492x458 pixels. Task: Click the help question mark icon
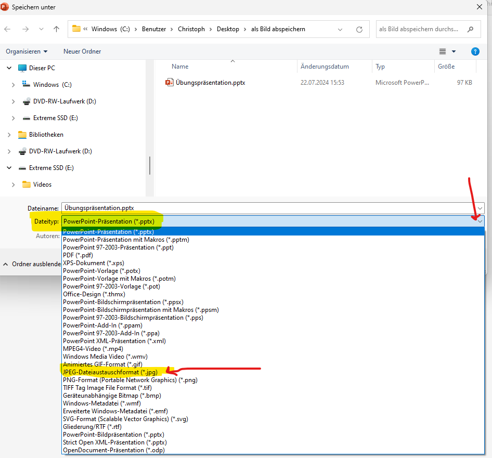475,51
